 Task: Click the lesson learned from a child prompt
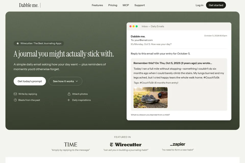click(150, 115)
